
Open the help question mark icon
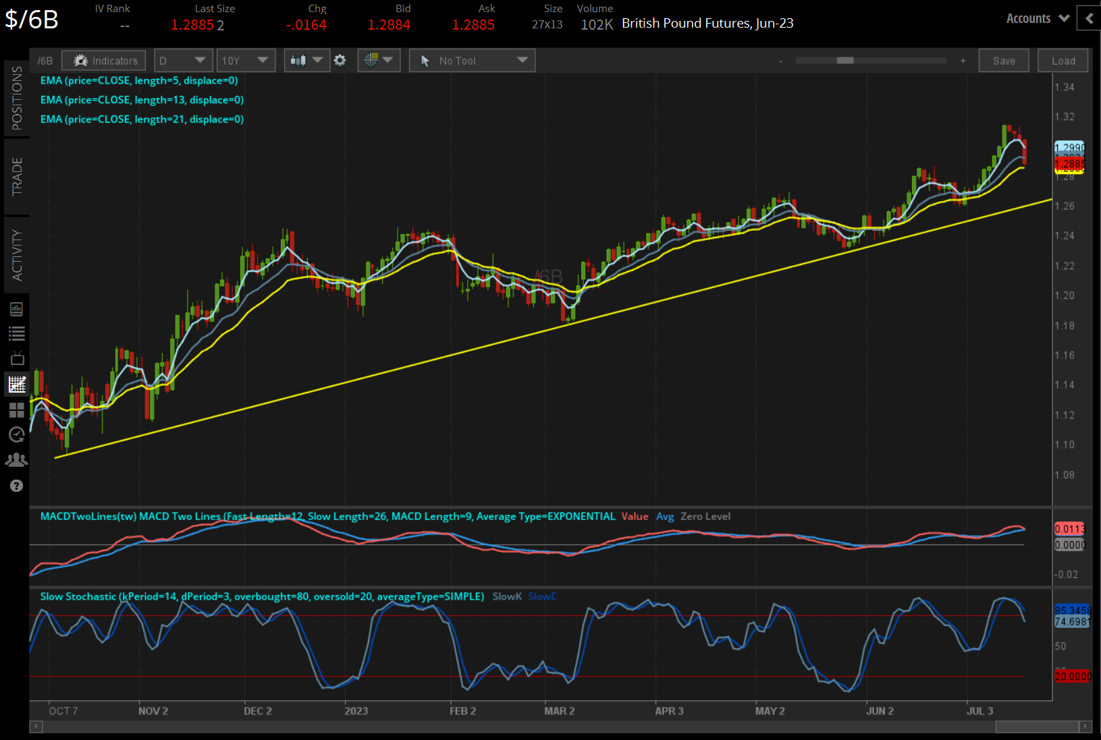[17, 486]
